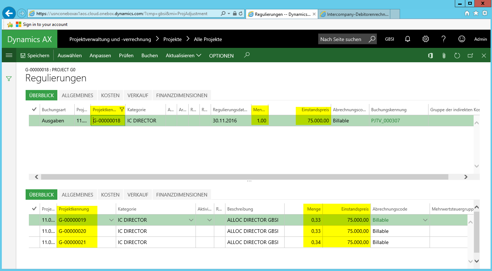Open in Office icon
492x271 pixels.
point(430,55)
